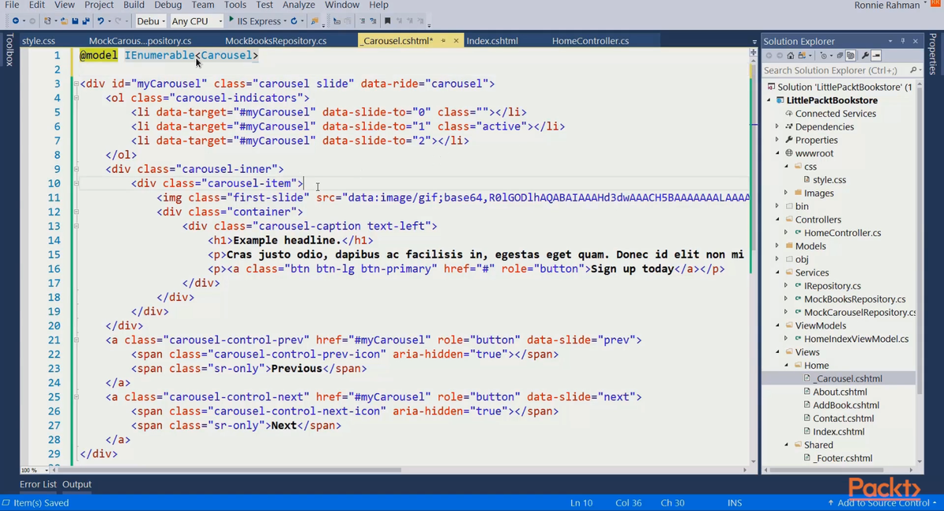
Task: Open Solution Explorer window position dropdown arrow
Action: 890,41
